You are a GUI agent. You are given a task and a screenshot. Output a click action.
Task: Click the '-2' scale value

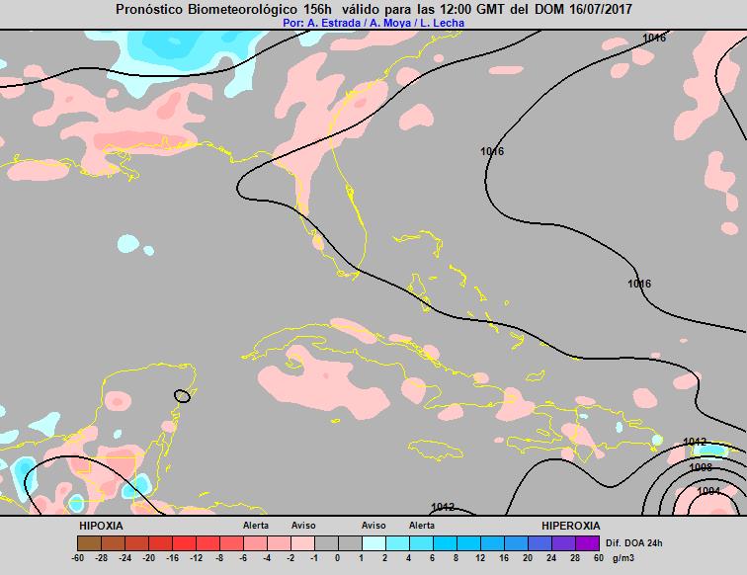tap(290, 558)
